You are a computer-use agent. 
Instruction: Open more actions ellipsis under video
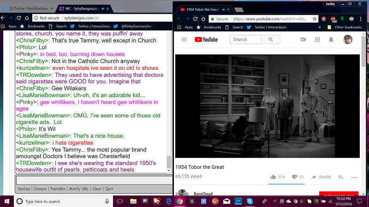[354, 178]
